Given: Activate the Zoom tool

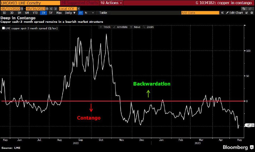Looking at the screenshot, I should point(148,27).
